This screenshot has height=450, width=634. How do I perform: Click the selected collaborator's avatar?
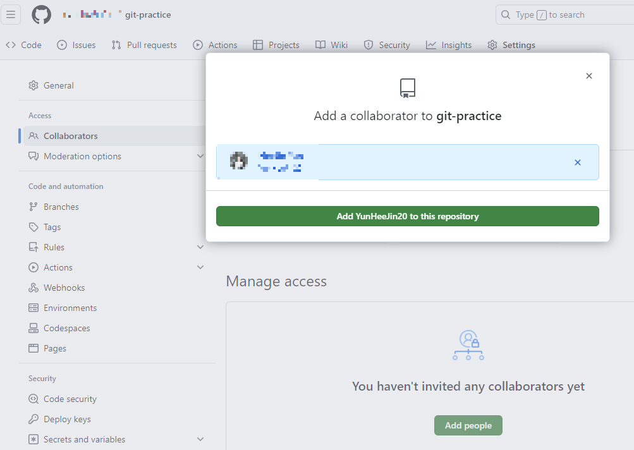239,161
